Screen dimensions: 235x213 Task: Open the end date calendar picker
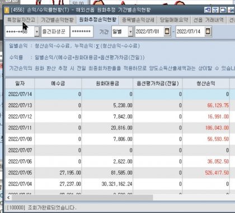pos(208,31)
